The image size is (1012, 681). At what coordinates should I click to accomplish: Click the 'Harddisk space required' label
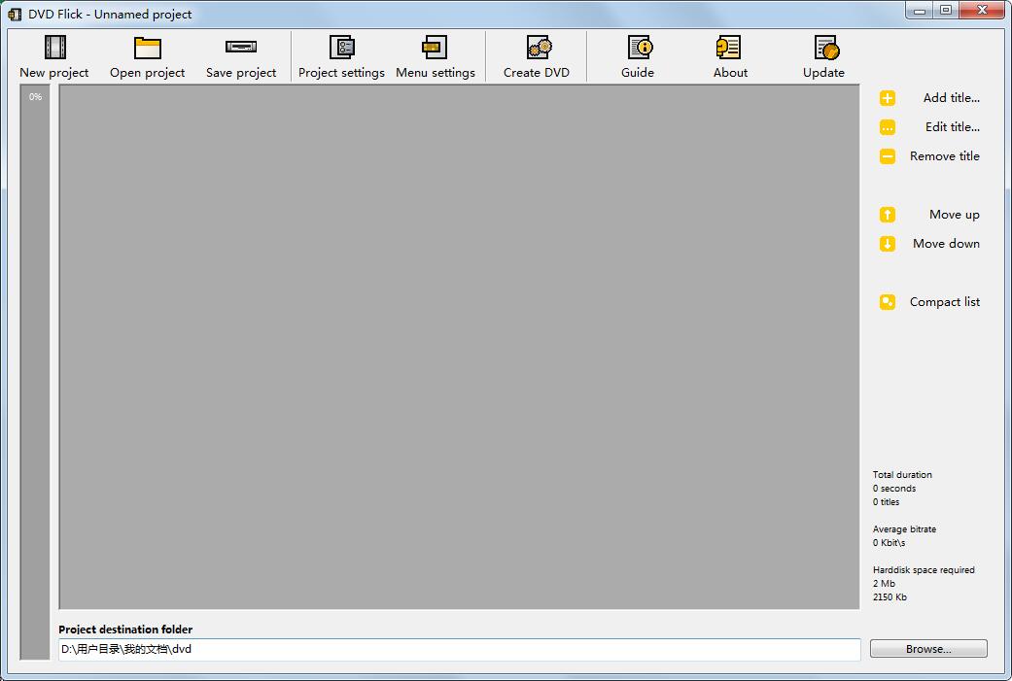pyautogui.click(x=924, y=570)
